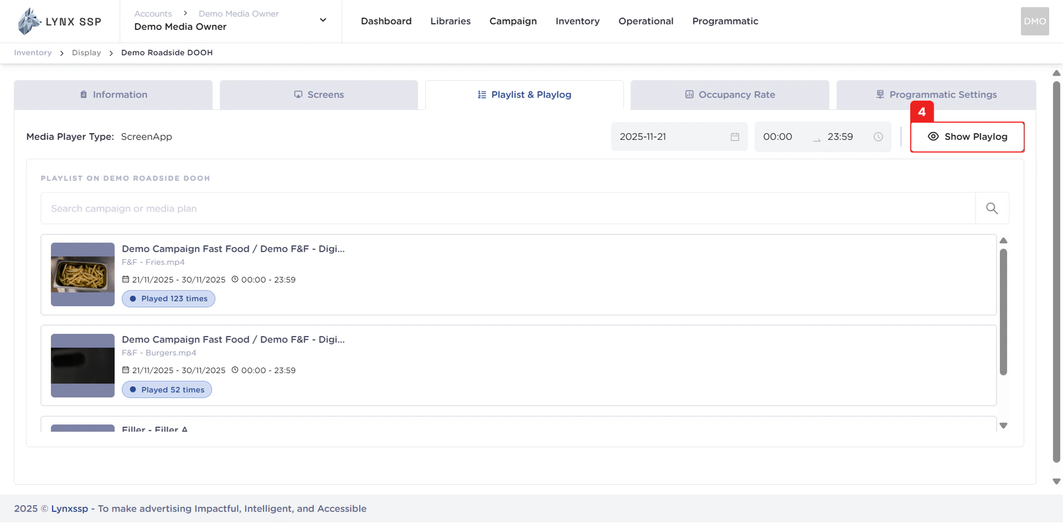This screenshot has width=1063, height=524.
Task: Open the calendar icon in date field
Action: coord(735,137)
